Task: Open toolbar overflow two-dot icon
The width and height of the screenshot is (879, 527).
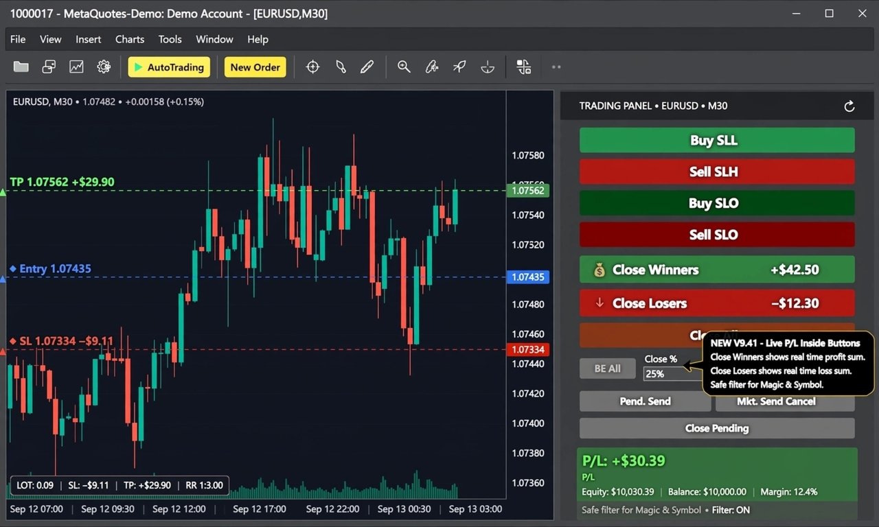Action: (556, 67)
